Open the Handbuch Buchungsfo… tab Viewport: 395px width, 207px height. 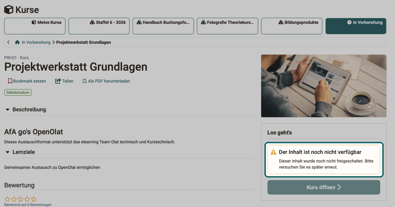[163, 26]
